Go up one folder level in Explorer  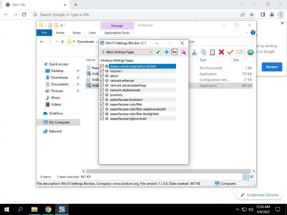tap(63, 42)
